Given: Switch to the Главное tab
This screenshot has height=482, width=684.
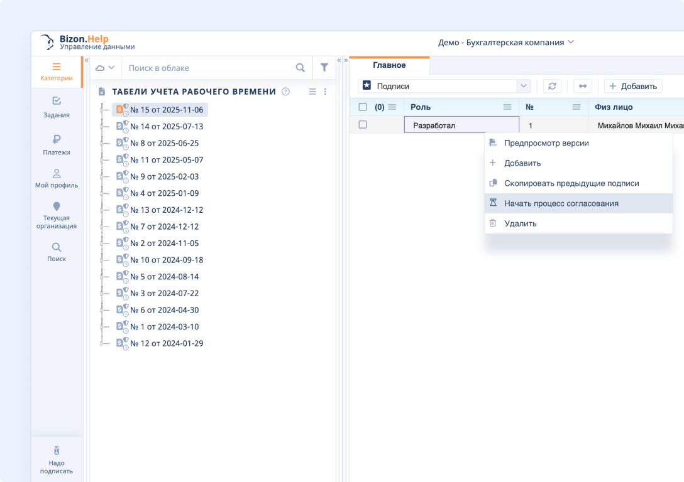Looking at the screenshot, I should tap(389, 65).
